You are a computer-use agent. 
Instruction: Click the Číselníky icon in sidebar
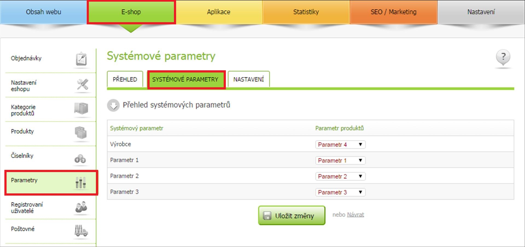80,158
